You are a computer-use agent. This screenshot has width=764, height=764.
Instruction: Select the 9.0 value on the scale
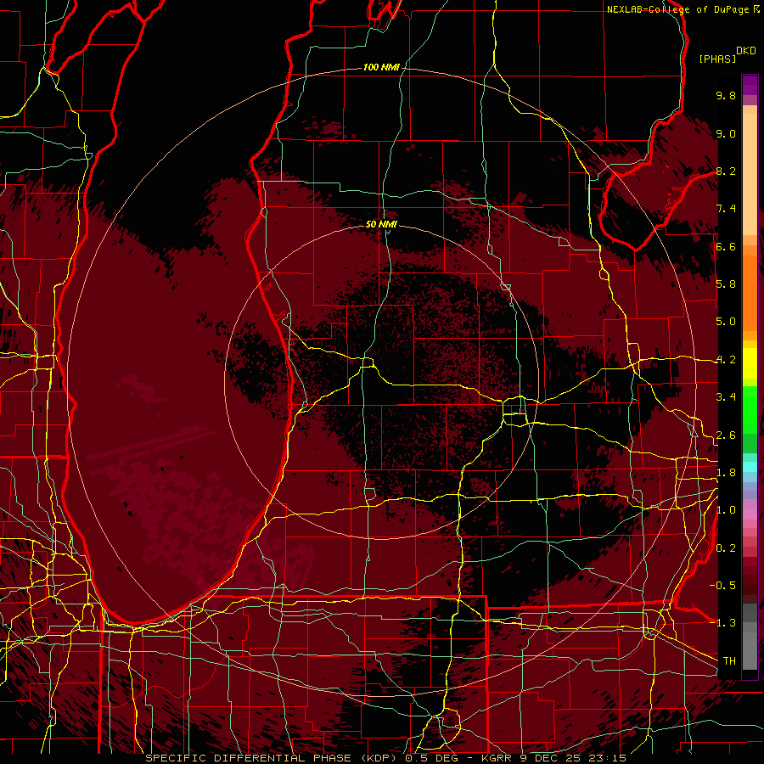coord(726,133)
